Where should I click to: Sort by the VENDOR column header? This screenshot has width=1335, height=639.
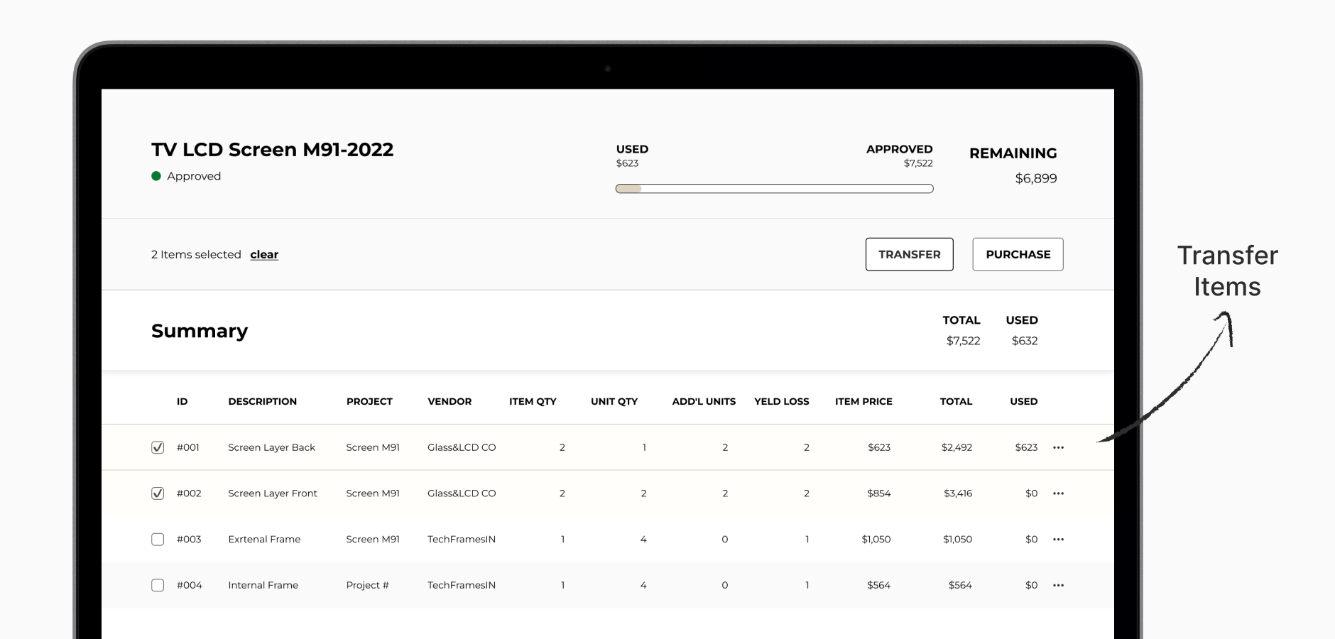(x=449, y=401)
